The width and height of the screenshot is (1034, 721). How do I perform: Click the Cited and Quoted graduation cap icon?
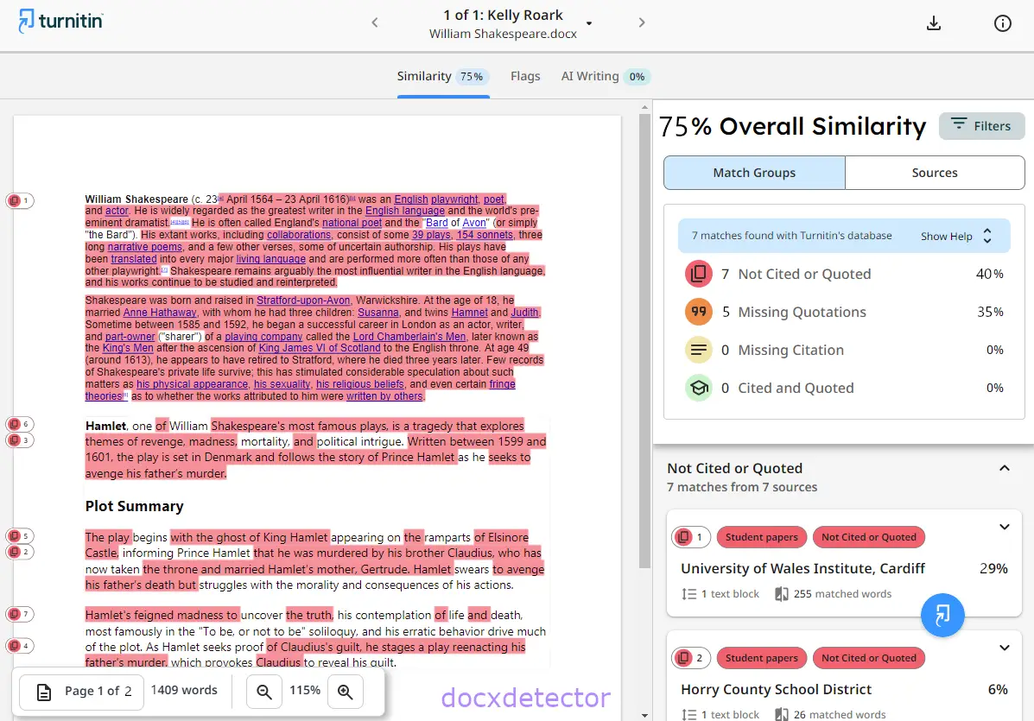tap(699, 387)
